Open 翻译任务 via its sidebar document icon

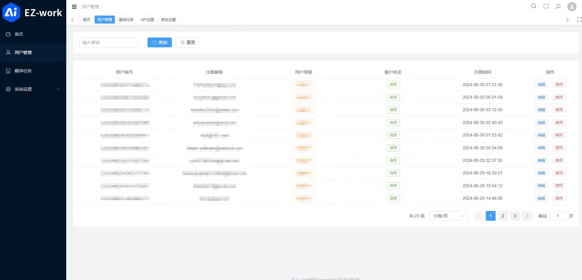click(8, 71)
